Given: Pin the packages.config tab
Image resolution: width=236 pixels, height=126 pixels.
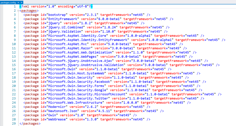Looking at the screenshot, I should tap(18, 2).
